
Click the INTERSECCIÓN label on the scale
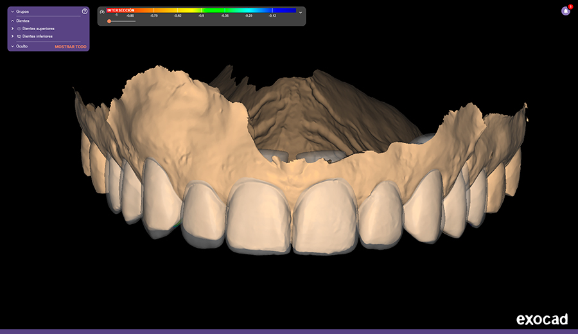coord(121,10)
